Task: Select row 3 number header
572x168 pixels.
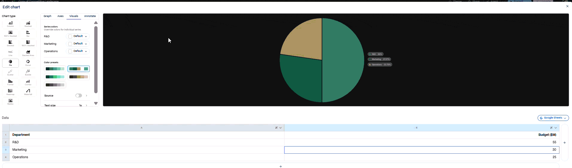Action: [x=6, y=150]
